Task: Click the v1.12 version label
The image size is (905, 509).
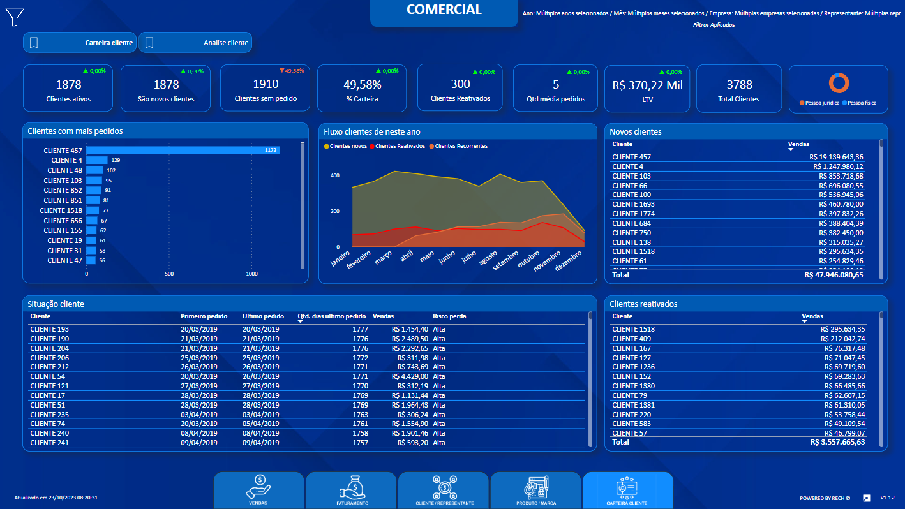Action: [887, 498]
